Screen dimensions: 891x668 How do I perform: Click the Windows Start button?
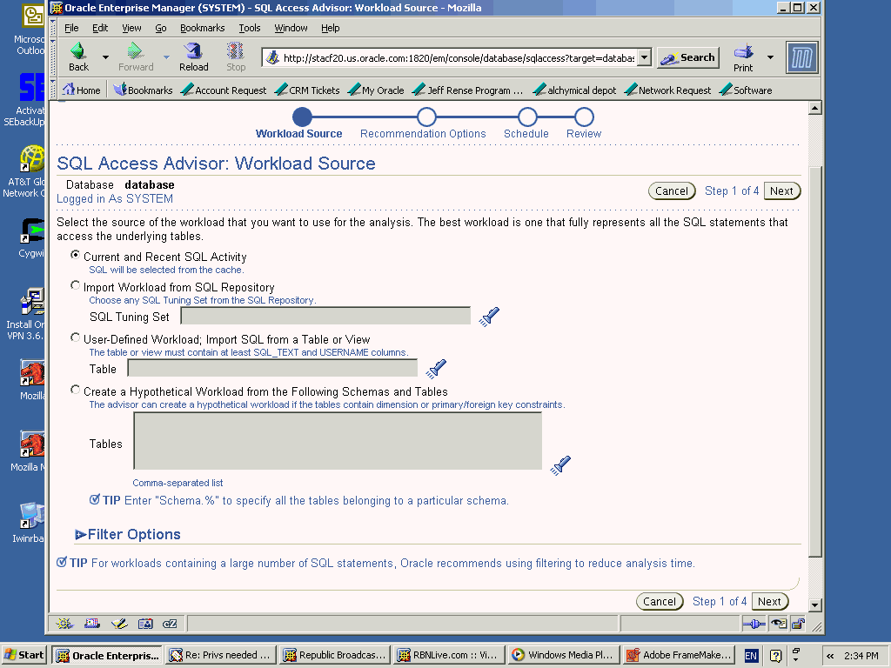click(24, 655)
